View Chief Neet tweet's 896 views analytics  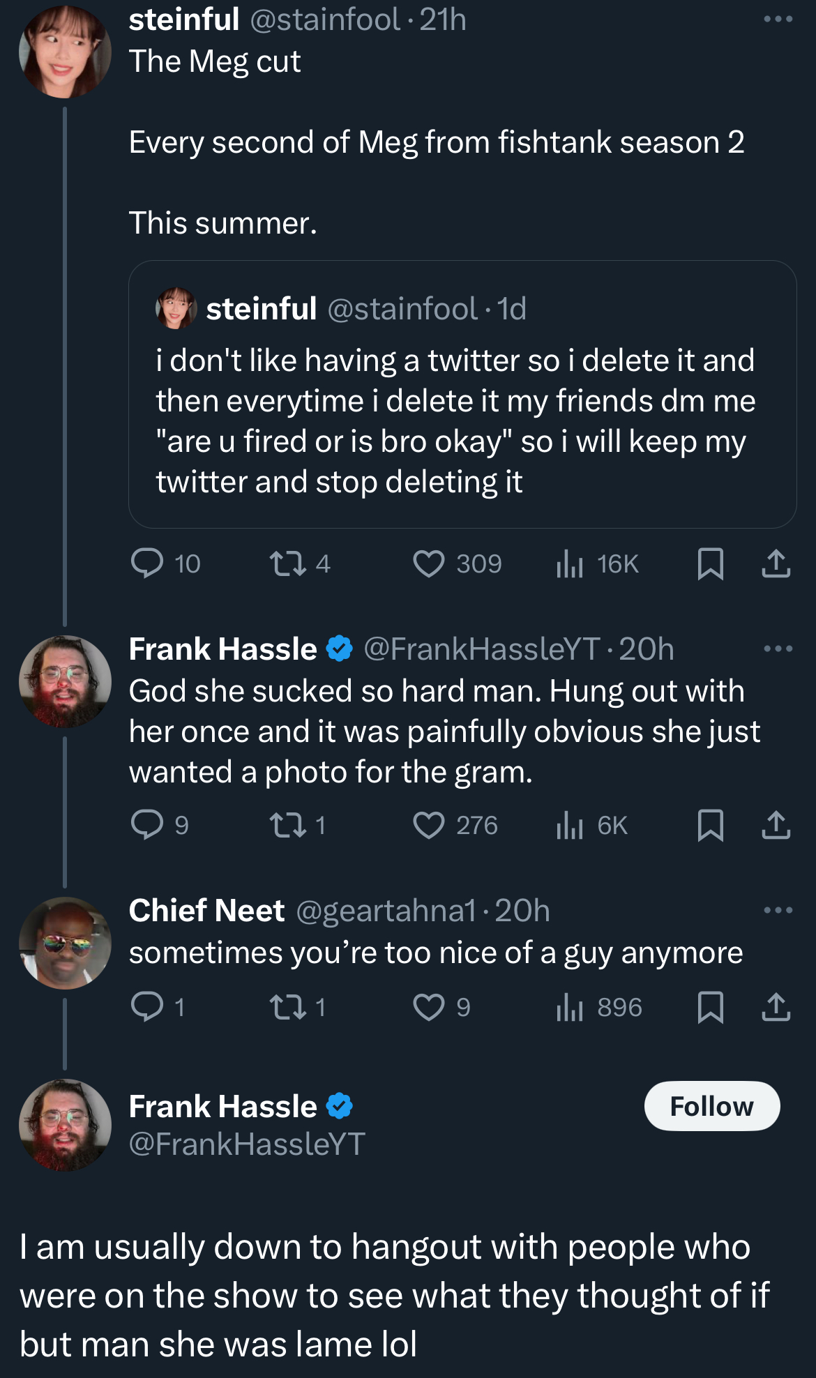(x=569, y=1007)
